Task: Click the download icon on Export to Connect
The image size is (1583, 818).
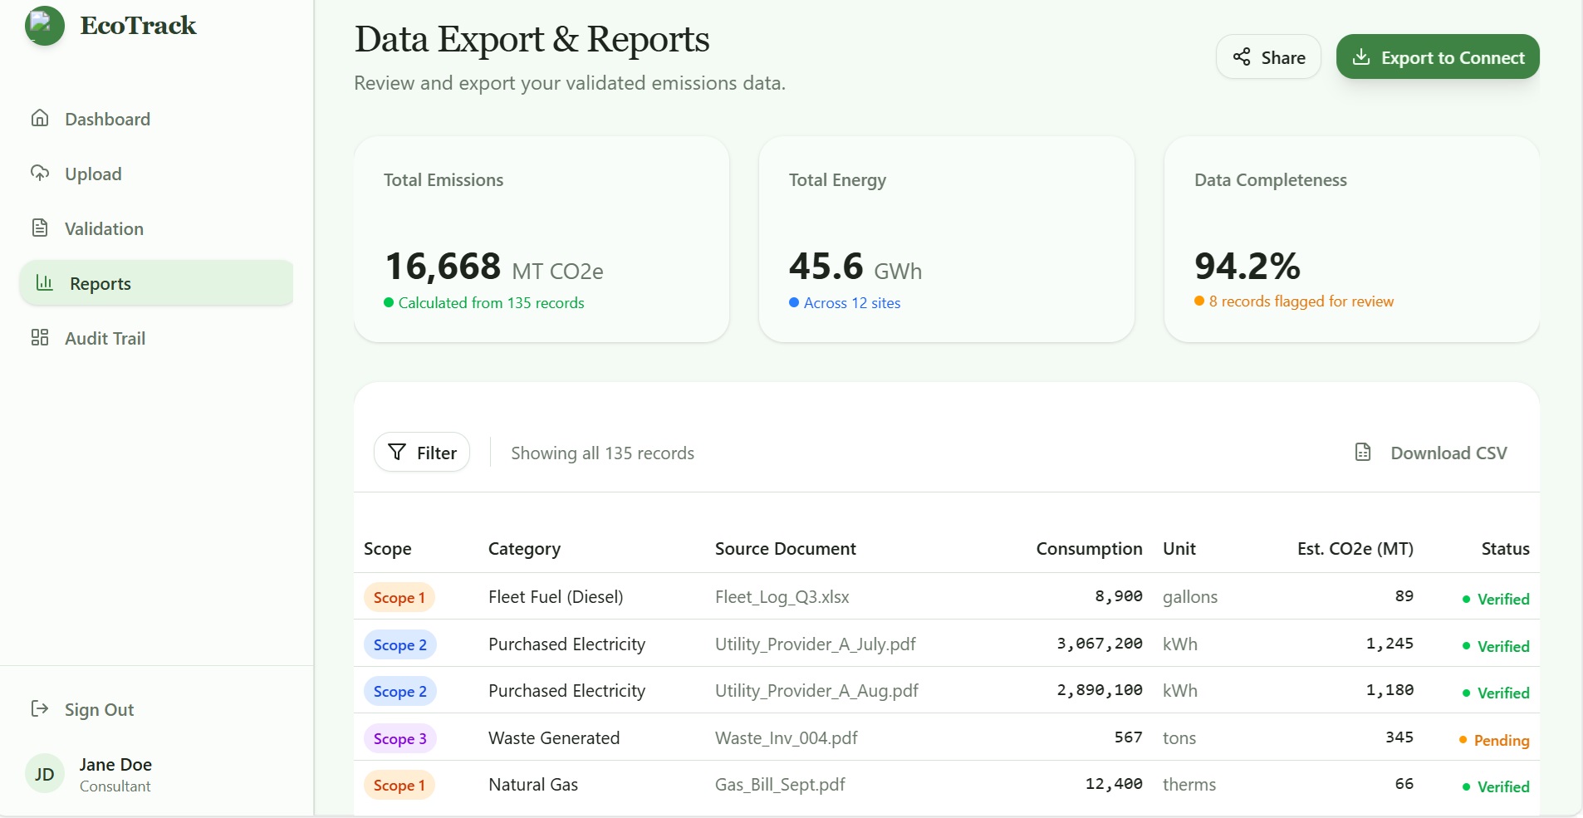Action: pyautogui.click(x=1360, y=56)
